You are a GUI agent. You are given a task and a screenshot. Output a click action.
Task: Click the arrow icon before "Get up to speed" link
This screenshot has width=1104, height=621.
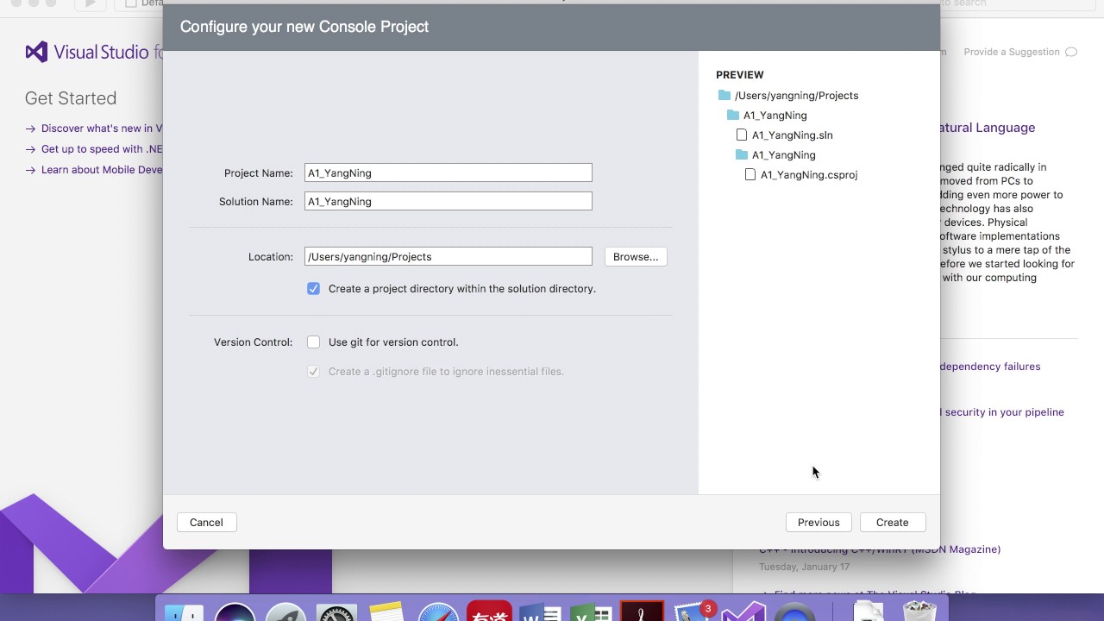31,149
